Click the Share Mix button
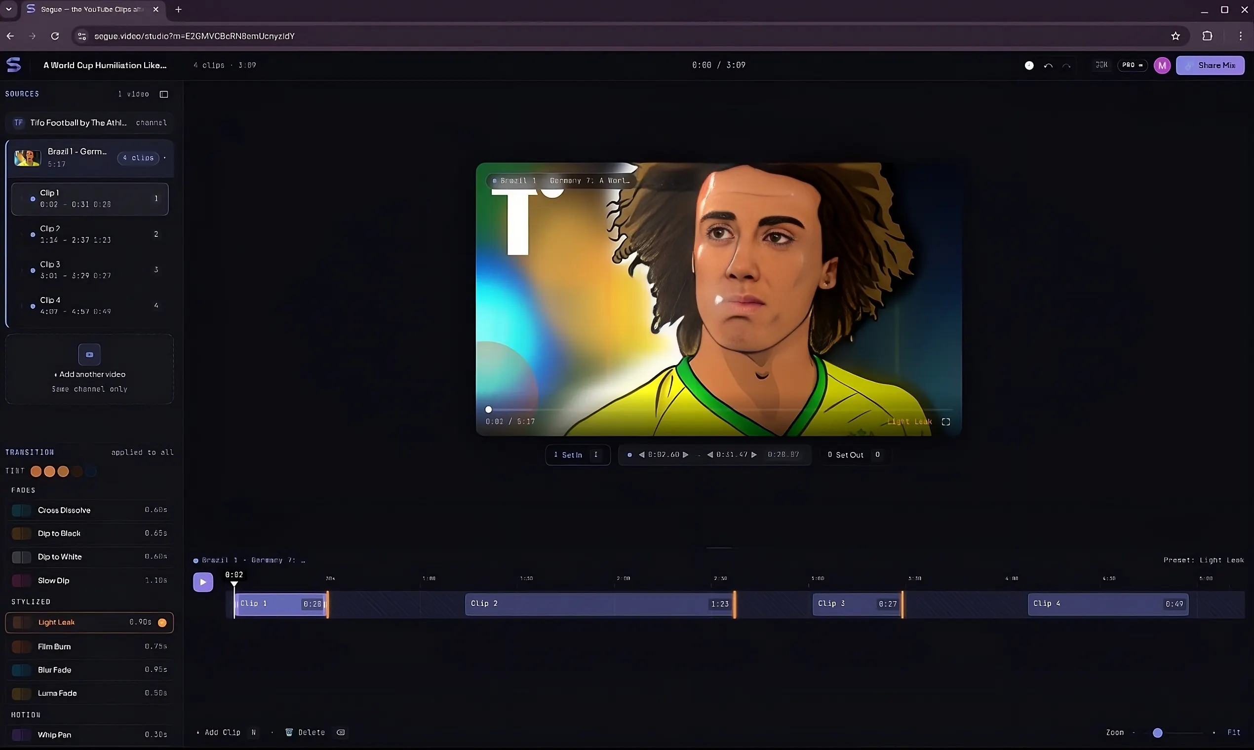 click(1210, 65)
